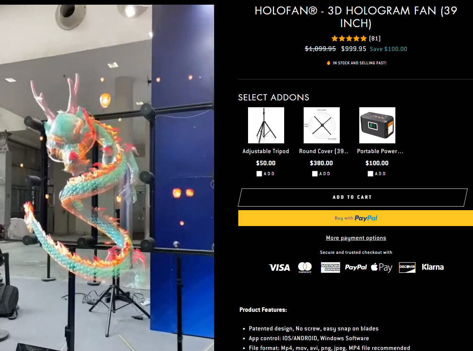Screen dimensions: 473x351
Task: Click the Klarna logo
Action: coord(433,267)
